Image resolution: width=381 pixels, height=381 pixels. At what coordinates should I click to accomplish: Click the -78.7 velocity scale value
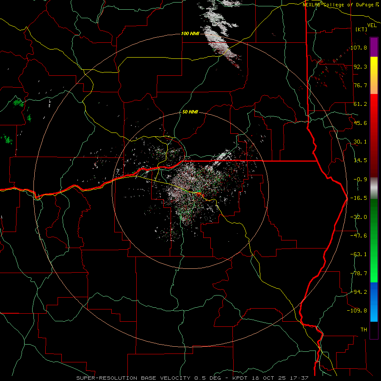(x=359, y=273)
